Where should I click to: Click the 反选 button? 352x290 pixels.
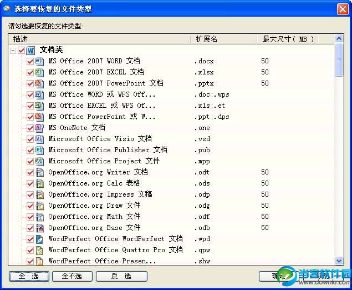[121, 276]
